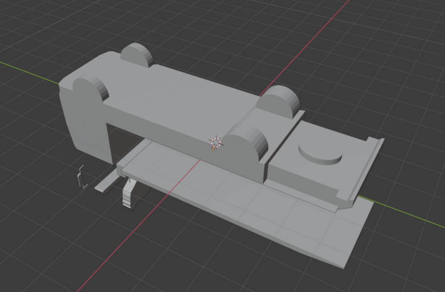Viewport: 445px width, 292px height.
Task: Click the half-cylinder beside the red axis, far side
Action: tap(279, 101)
